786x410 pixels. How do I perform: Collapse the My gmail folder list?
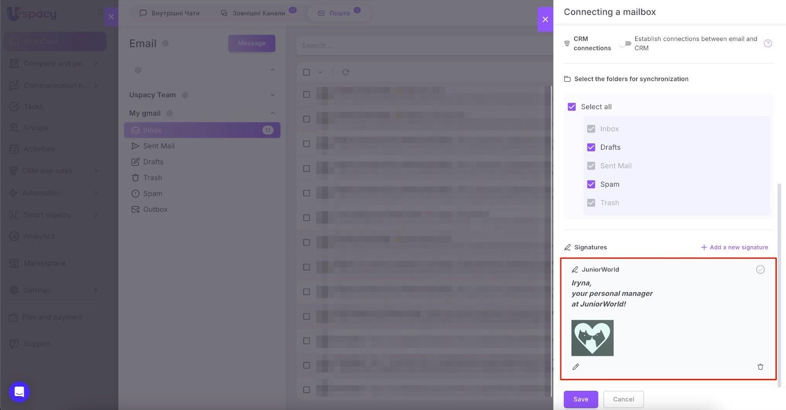[273, 114]
